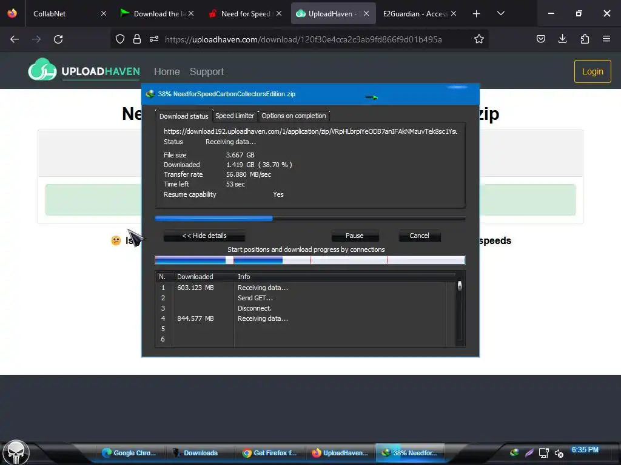Open the site permissions icon
This screenshot has height=465, width=621.
(154, 39)
